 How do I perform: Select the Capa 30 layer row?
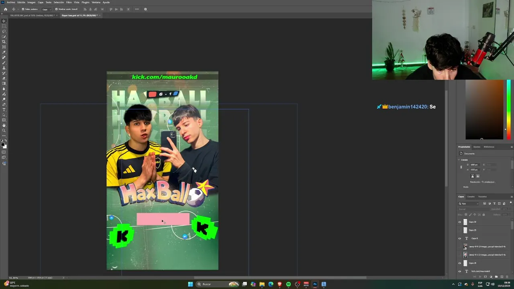tap(484, 222)
